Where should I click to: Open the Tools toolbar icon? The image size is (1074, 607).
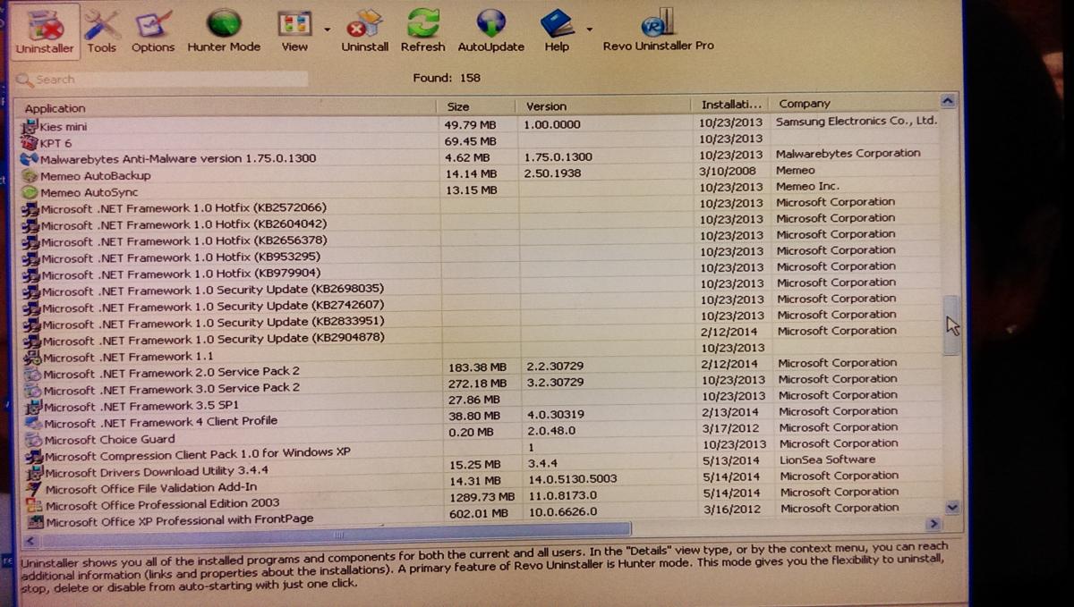point(102,31)
